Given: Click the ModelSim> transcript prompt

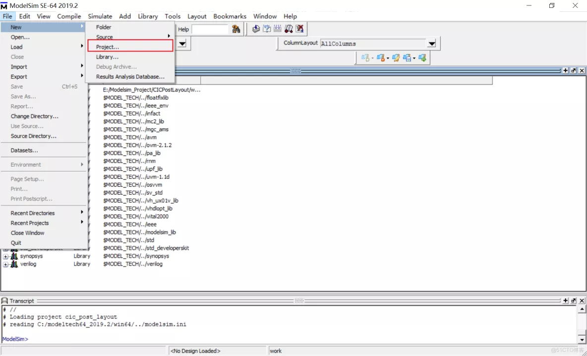Looking at the screenshot, I should (x=15, y=339).
